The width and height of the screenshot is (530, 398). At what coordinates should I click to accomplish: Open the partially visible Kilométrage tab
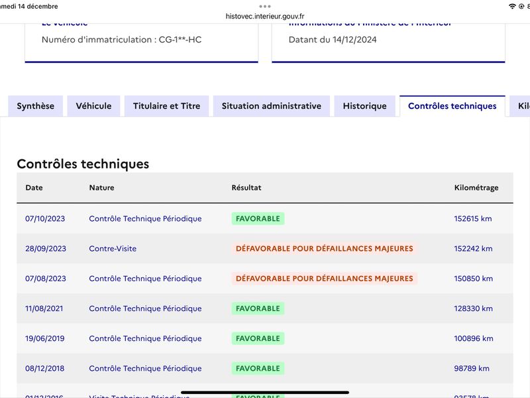point(520,106)
